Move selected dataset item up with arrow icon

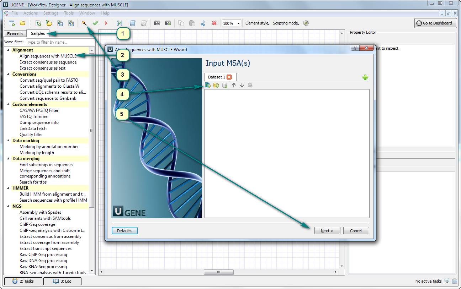point(234,85)
